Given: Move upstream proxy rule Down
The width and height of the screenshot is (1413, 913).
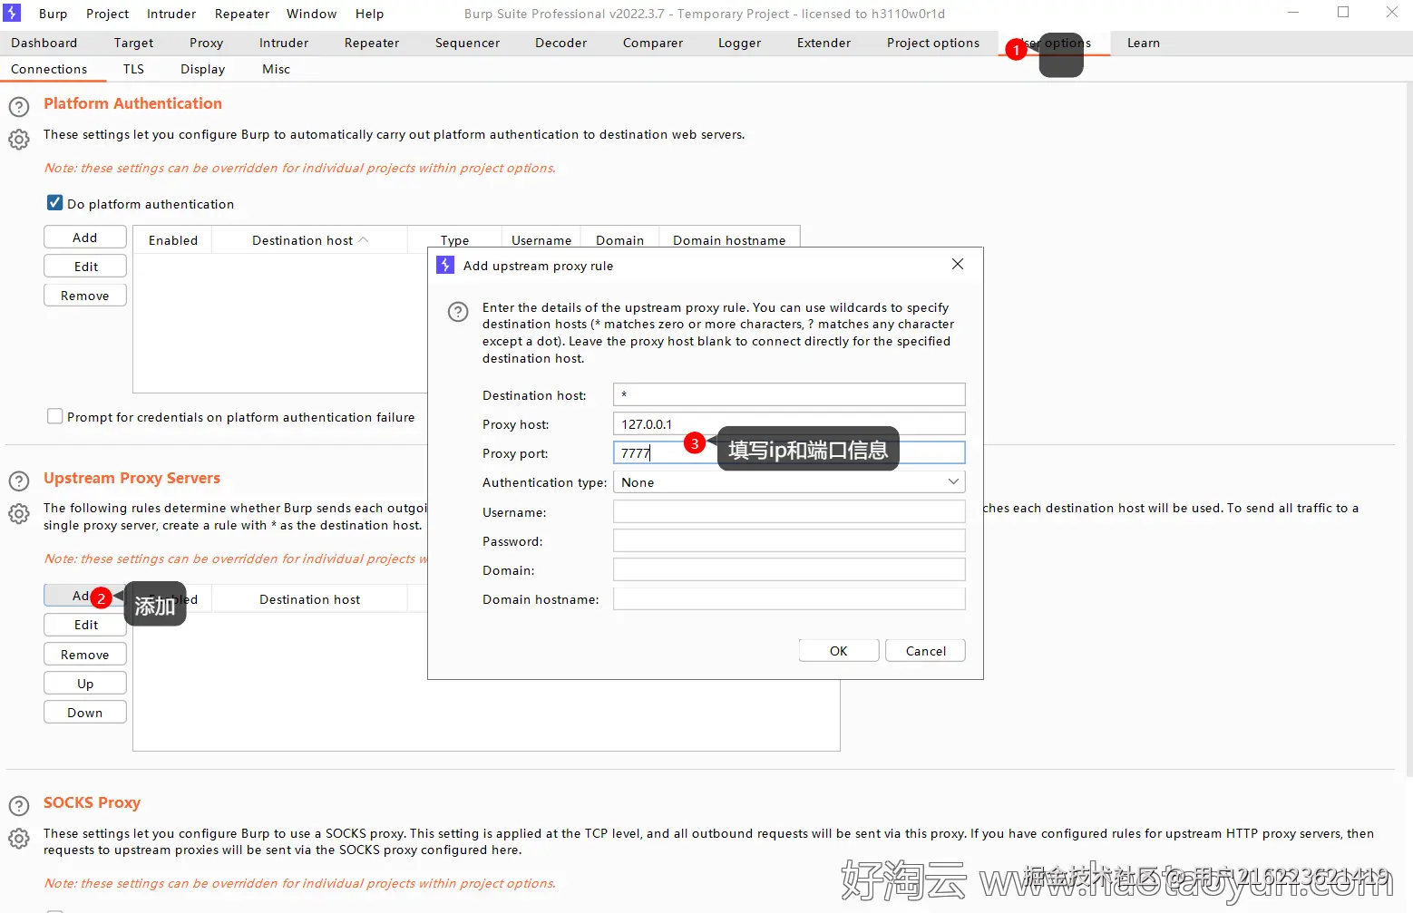Looking at the screenshot, I should click(85, 713).
